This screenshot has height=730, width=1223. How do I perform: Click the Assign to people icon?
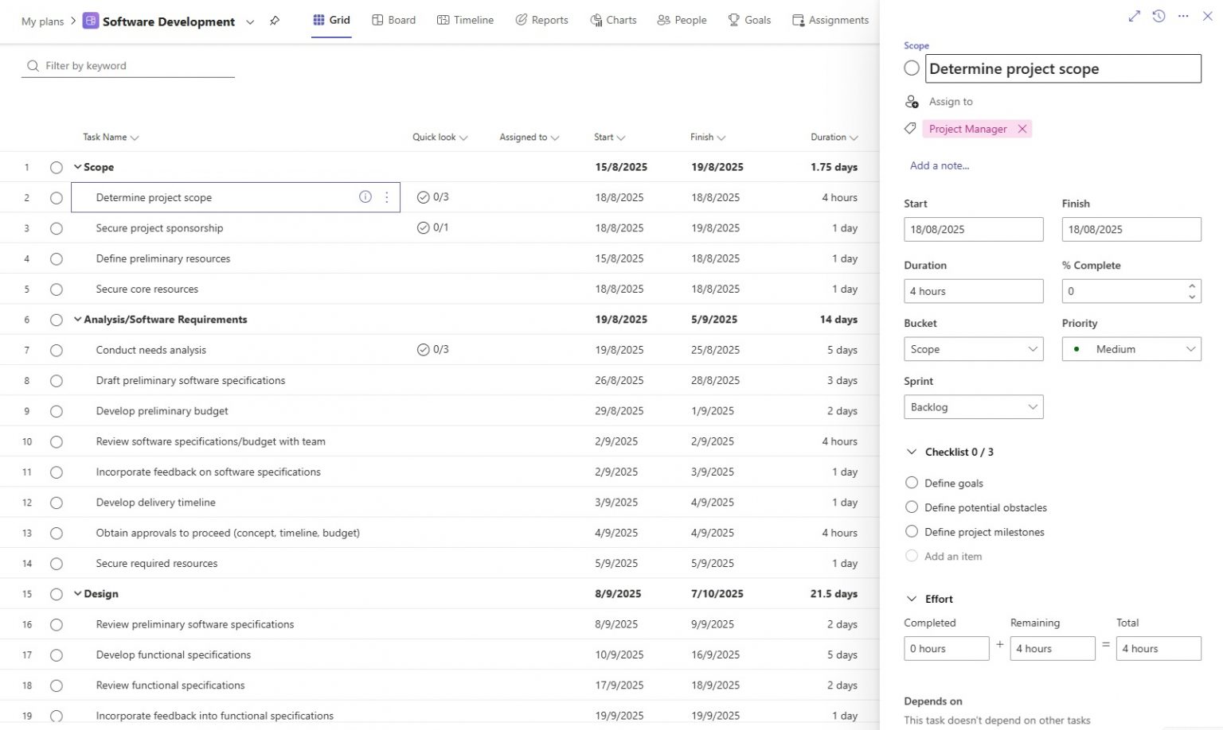point(911,101)
